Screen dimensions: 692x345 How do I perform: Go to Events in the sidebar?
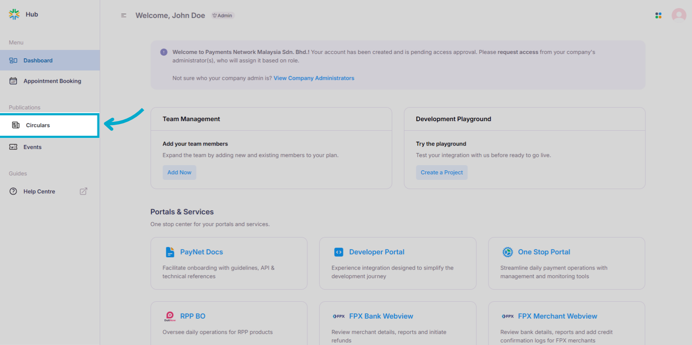click(x=33, y=147)
